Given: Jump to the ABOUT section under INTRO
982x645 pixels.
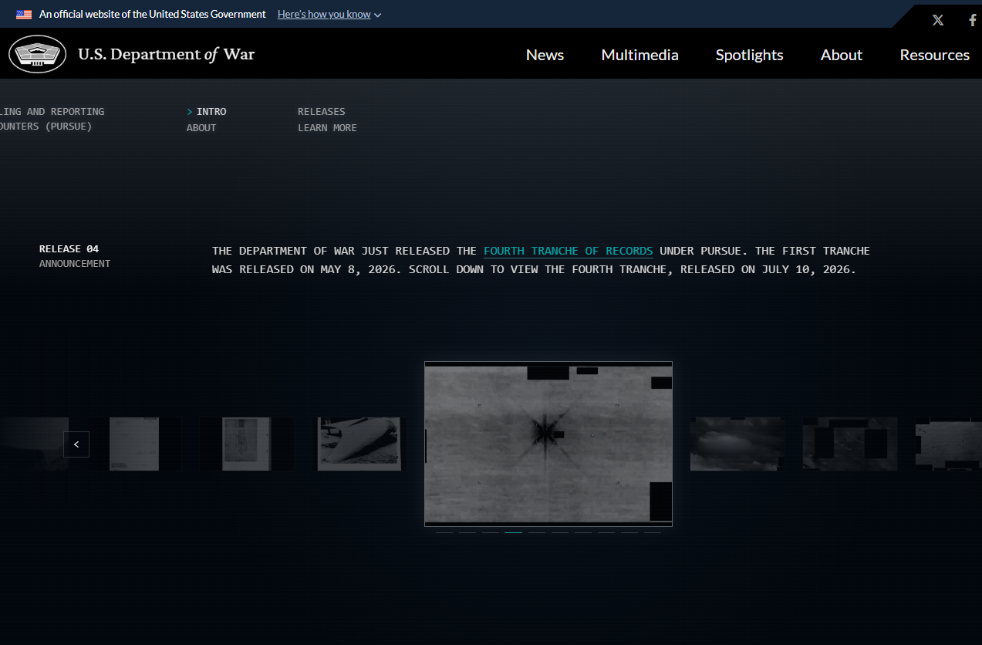Looking at the screenshot, I should (x=201, y=128).
